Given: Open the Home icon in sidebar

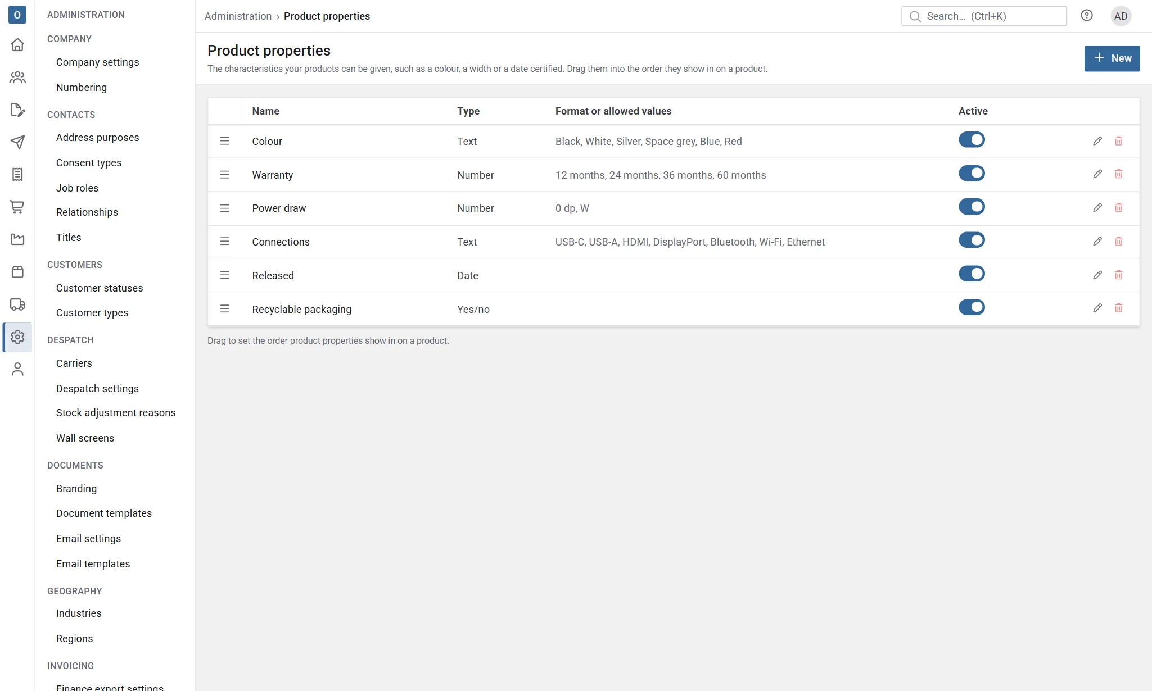Looking at the screenshot, I should point(17,44).
